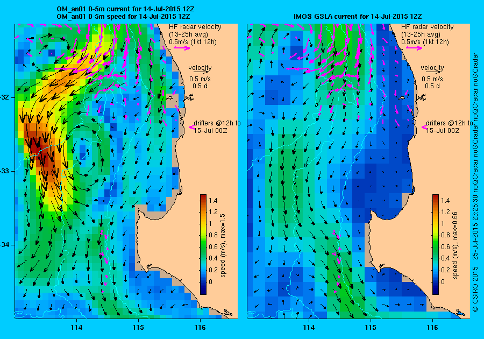Viewport: 484px width, 339px height.
Task: Click the 1.4 tick on left color bar
Action: click(212, 200)
